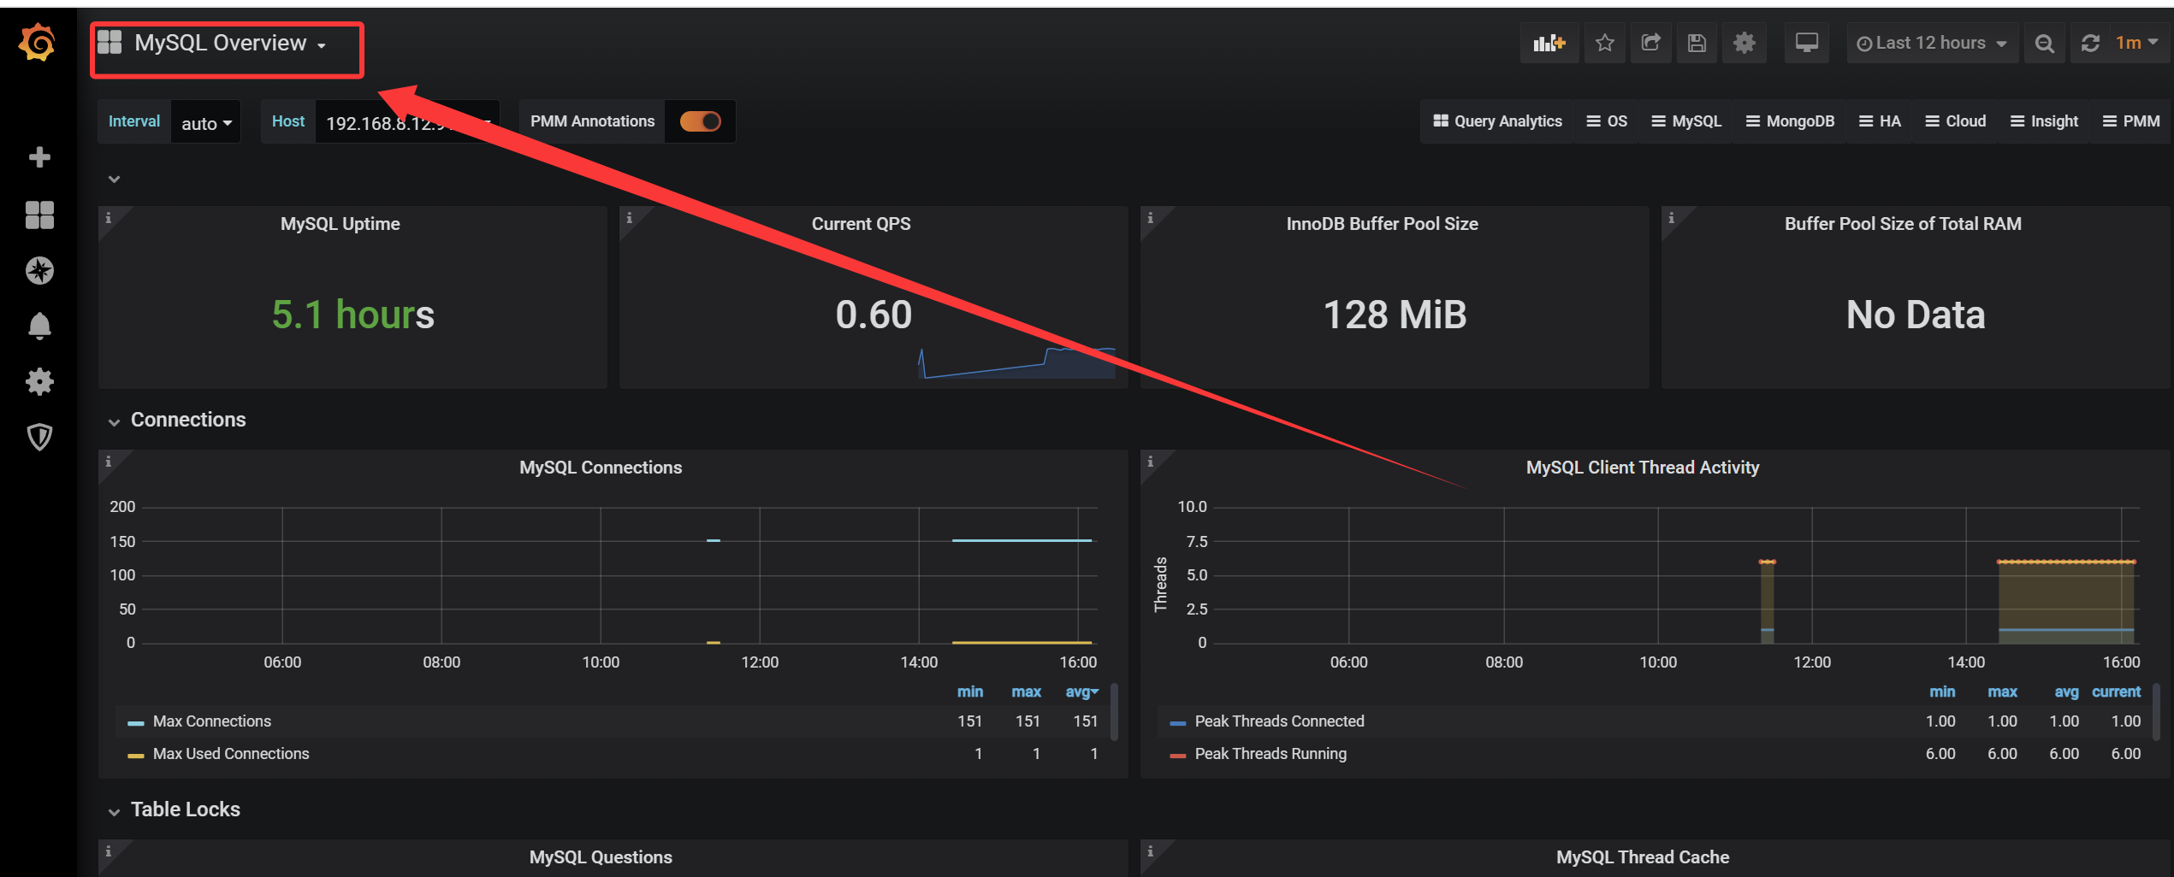Sort Connections legend by max column
The width and height of the screenshot is (2174, 877).
point(1026,692)
